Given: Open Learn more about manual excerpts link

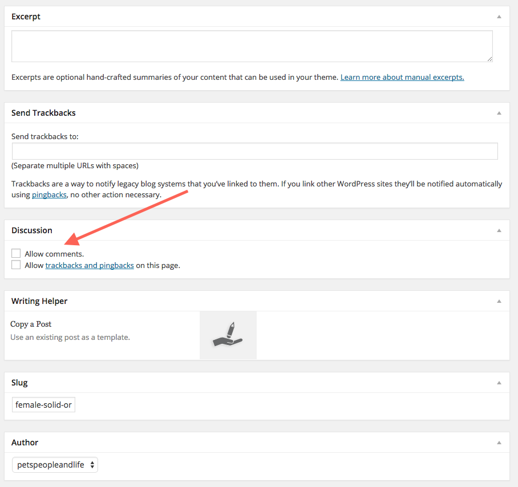Looking at the screenshot, I should [x=402, y=77].
